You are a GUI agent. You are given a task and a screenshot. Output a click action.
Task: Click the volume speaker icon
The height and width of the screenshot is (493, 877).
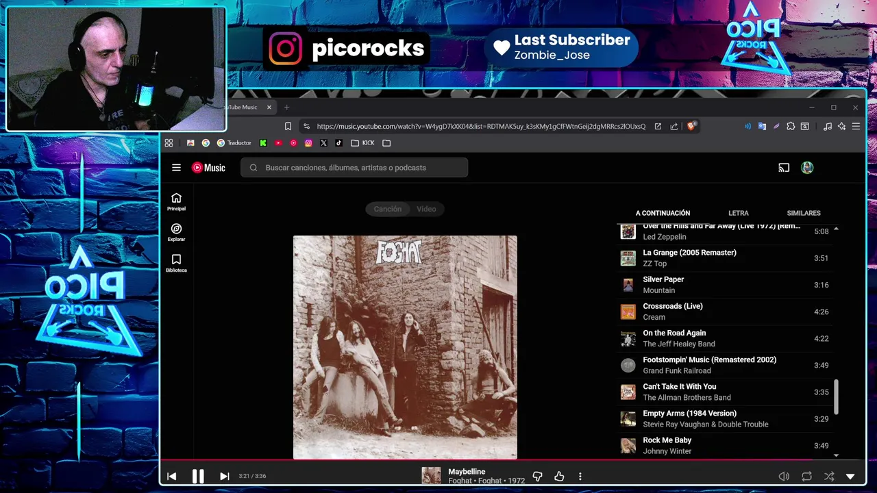[x=784, y=477]
